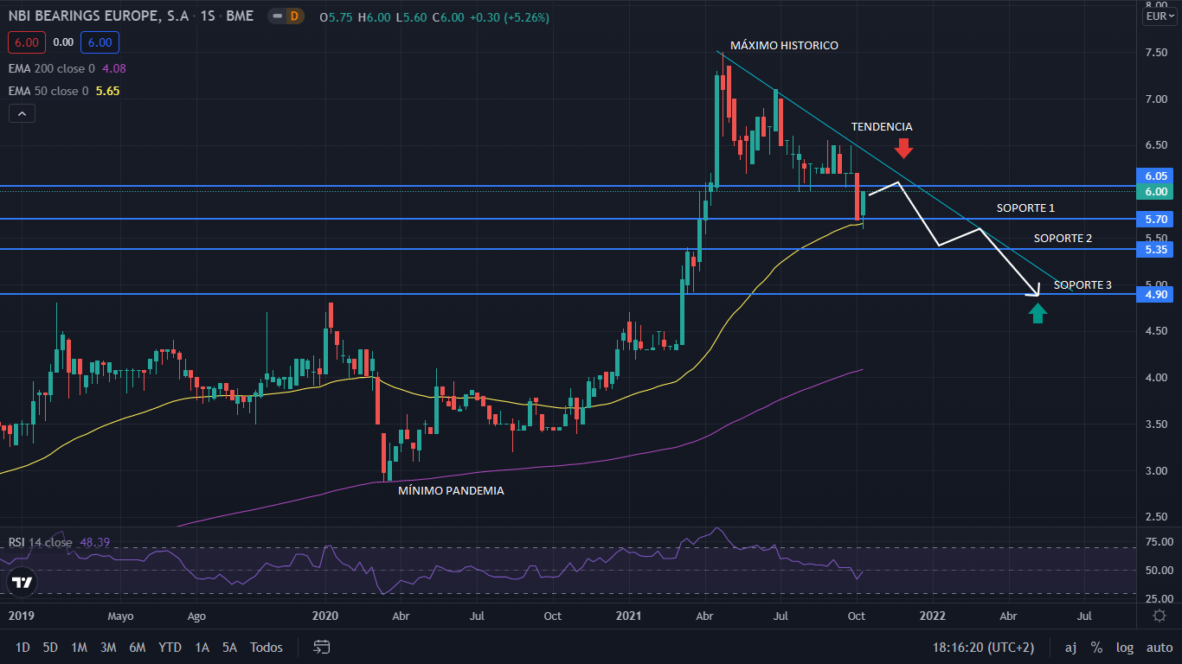
Task: Click the chart settings gear icon
Action: [1159, 616]
